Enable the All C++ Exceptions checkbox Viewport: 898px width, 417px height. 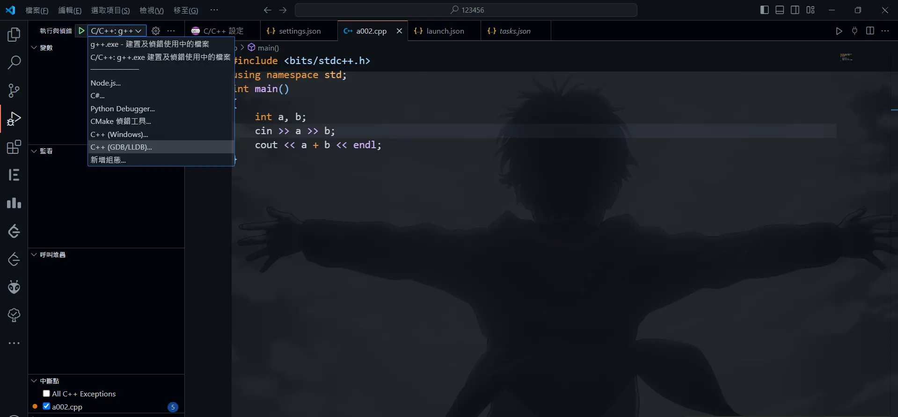[46, 394]
